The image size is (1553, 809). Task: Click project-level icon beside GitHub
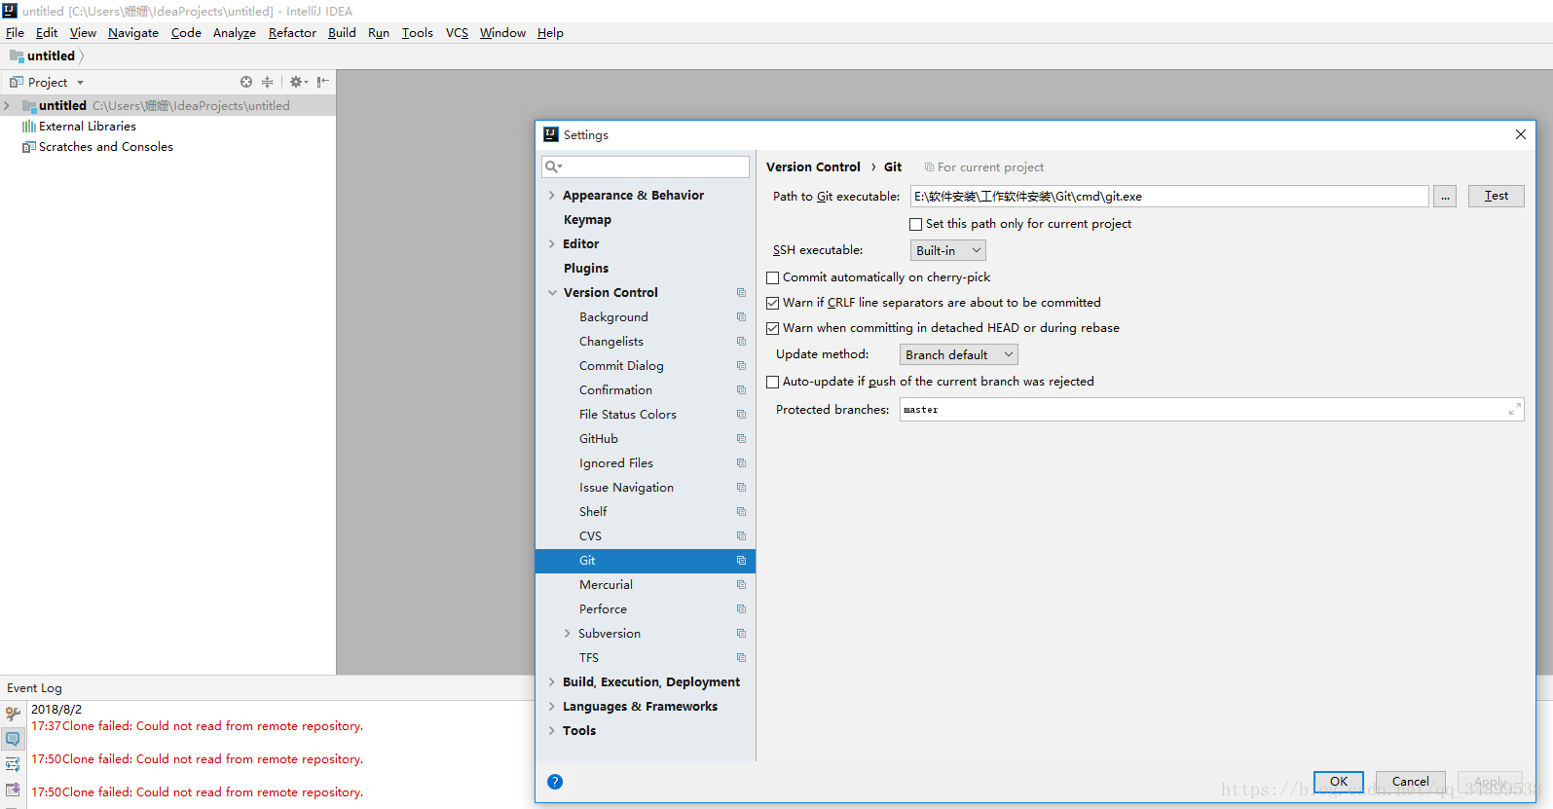tap(741, 439)
